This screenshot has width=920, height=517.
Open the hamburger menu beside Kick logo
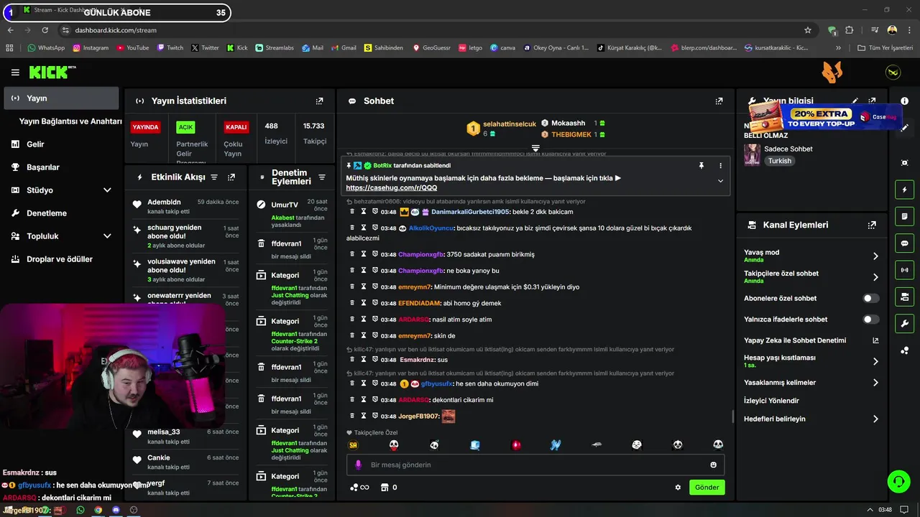15,73
